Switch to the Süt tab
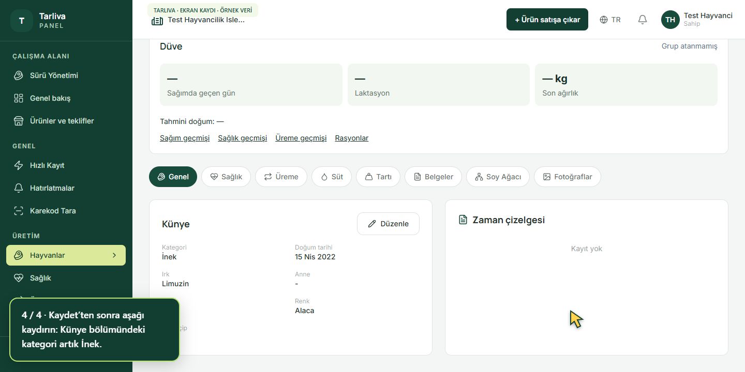 (332, 177)
